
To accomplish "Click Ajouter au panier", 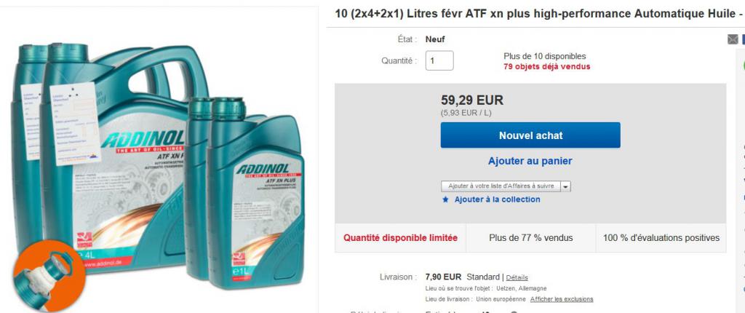I will 530,162.
